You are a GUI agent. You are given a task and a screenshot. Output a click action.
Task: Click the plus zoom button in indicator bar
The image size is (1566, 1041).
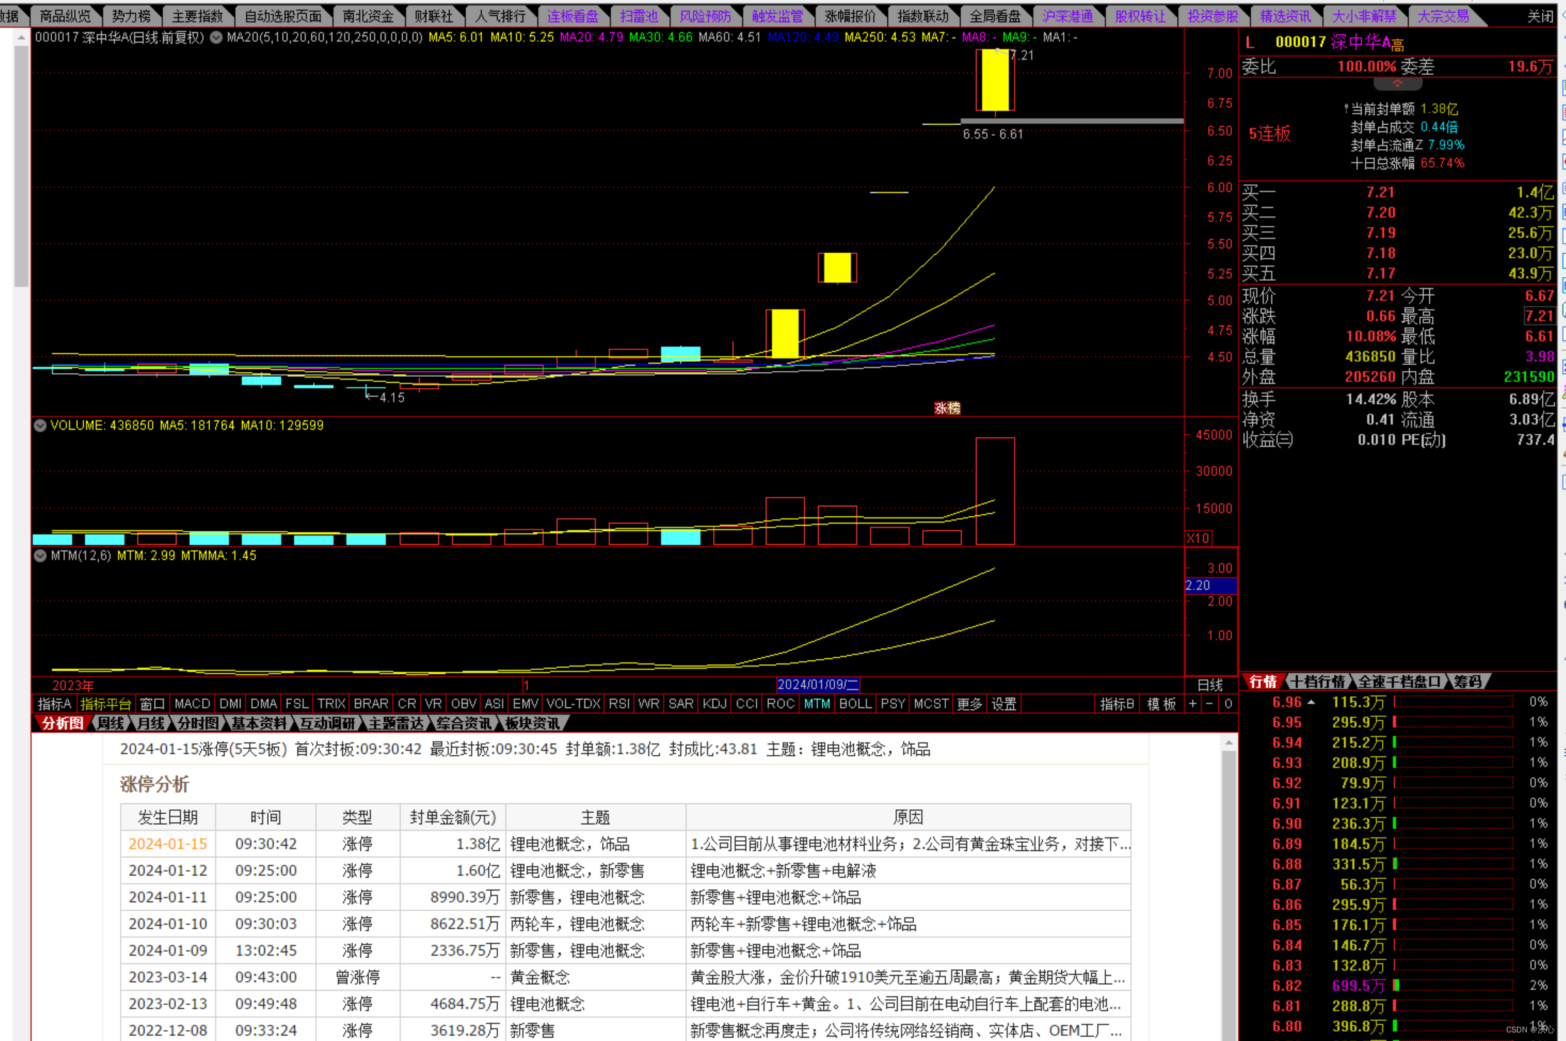pos(1193,704)
